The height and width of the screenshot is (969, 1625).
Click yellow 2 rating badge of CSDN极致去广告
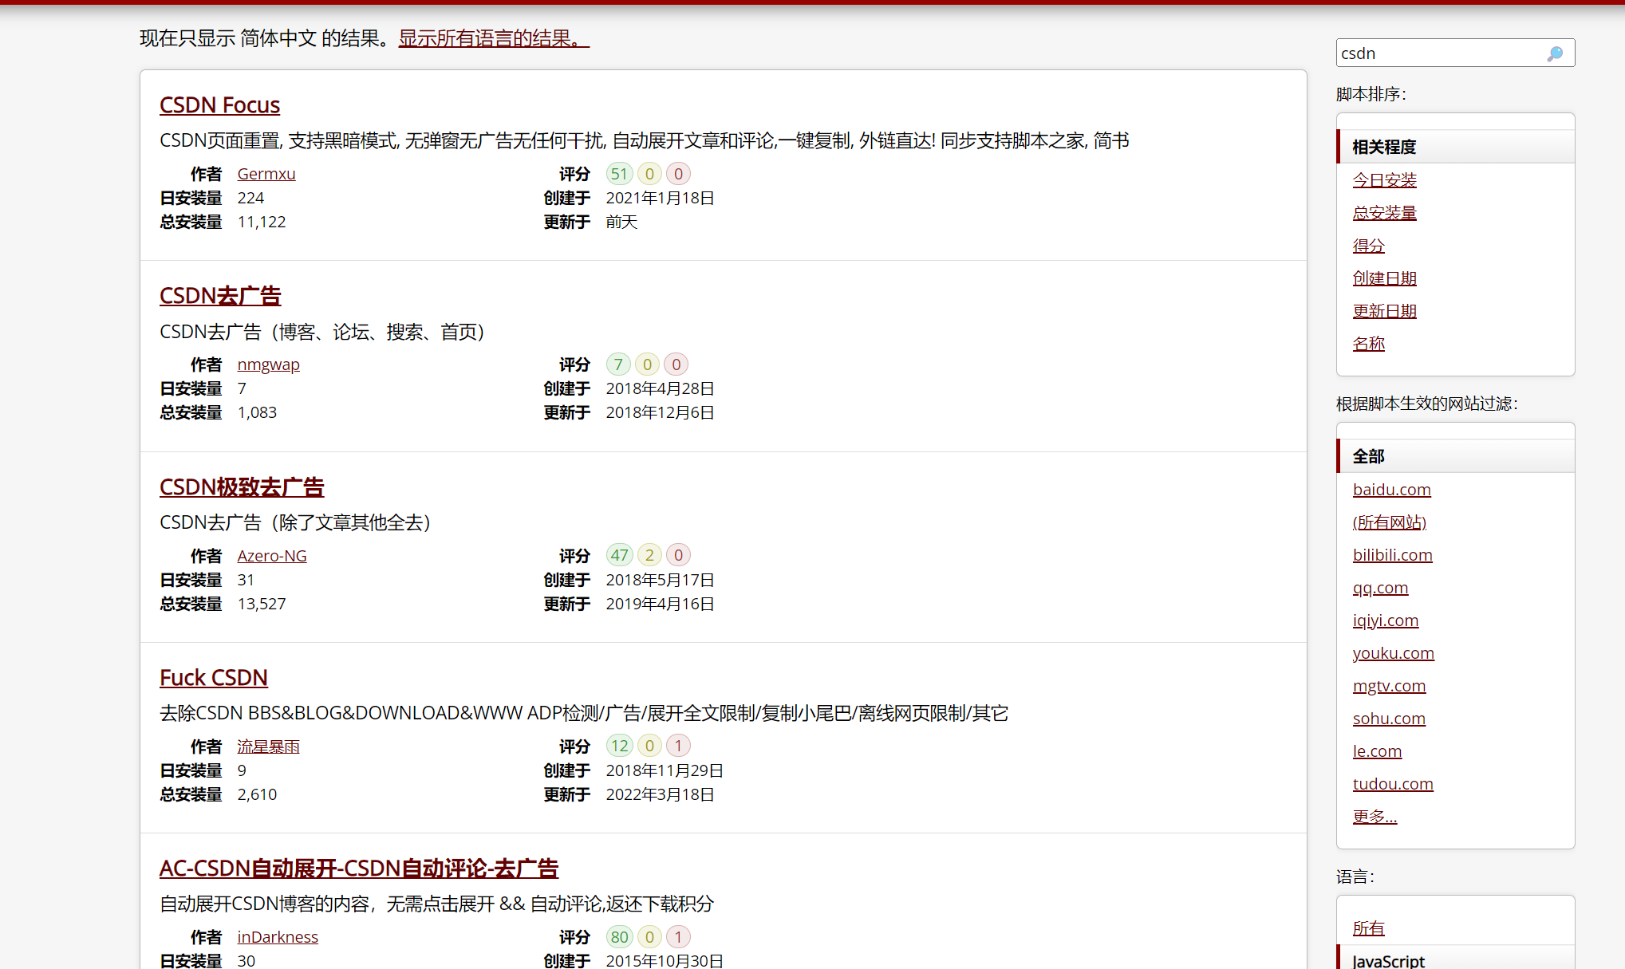tap(649, 555)
